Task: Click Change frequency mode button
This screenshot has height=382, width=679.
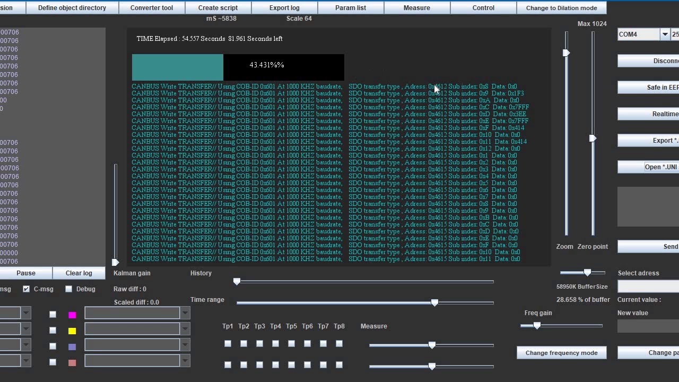Action: [562, 352]
